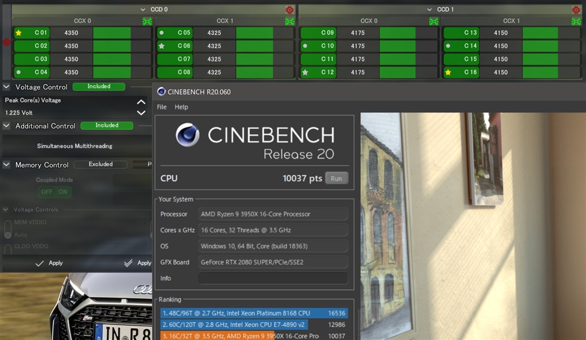586x340 pixels.
Task: Adjust the C 13 clock speed bar
Action: pyautogui.click(x=552, y=33)
